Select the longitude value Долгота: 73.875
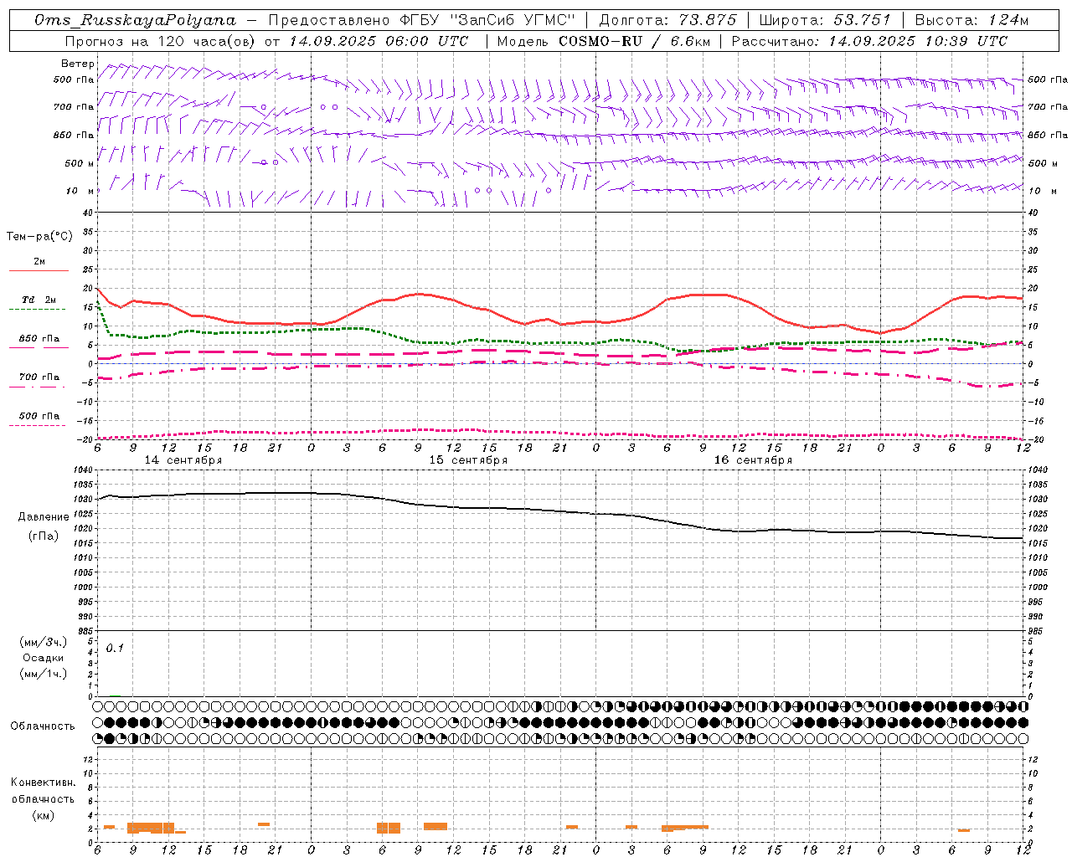This screenshot has width=1072, height=857. [668, 20]
